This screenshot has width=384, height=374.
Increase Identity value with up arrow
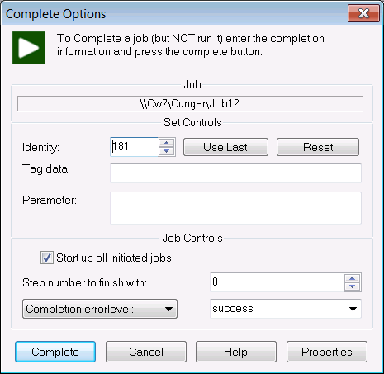(x=166, y=143)
